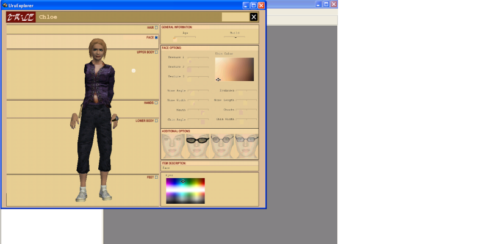Tick the HANDS section checkbox
The width and height of the screenshot is (488, 244).
156,102
